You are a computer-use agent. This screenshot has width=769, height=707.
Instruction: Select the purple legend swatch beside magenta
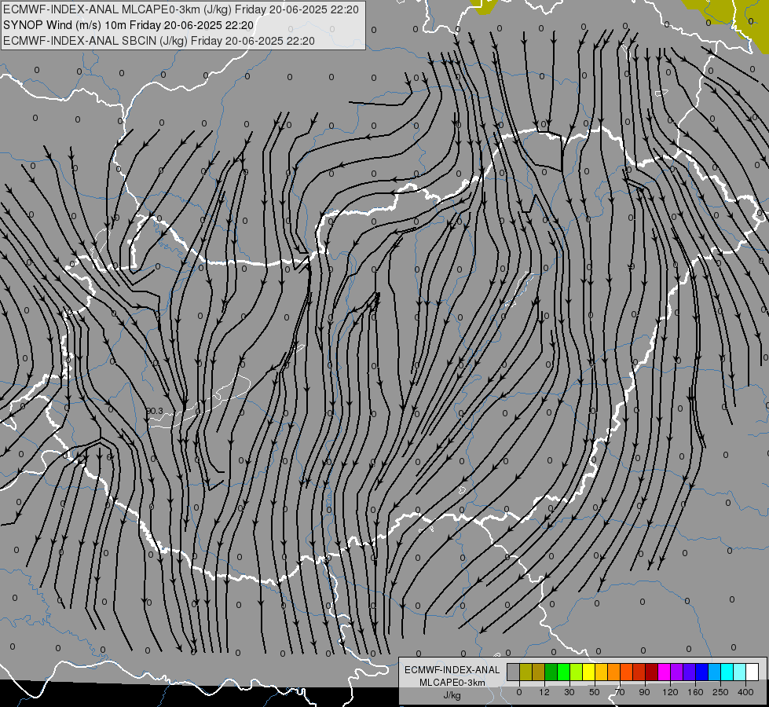tap(677, 672)
